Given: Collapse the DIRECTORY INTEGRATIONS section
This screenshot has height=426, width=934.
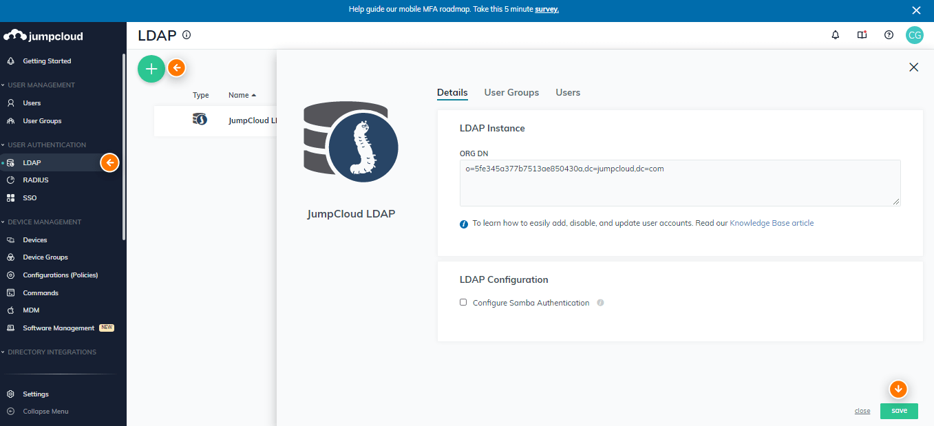Looking at the screenshot, I should tap(48, 352).
